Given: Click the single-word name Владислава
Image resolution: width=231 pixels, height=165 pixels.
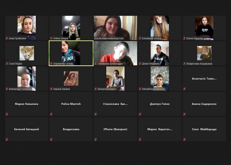Looking at the screenshot, I should (x=71, y=129).
